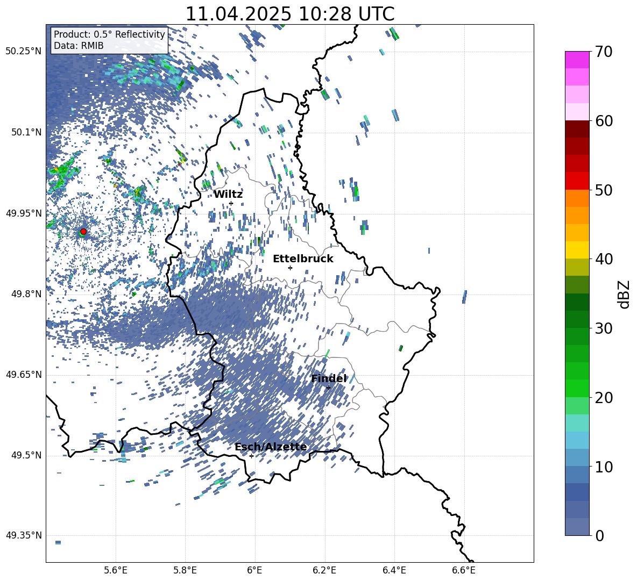Click the Findel station label

pos(329,378)
